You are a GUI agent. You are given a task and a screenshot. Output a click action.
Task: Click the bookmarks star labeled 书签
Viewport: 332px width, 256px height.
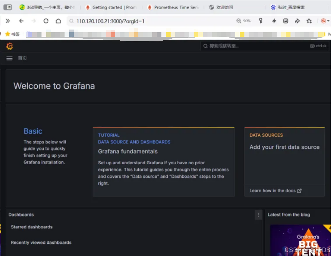[x=12, y=34]
